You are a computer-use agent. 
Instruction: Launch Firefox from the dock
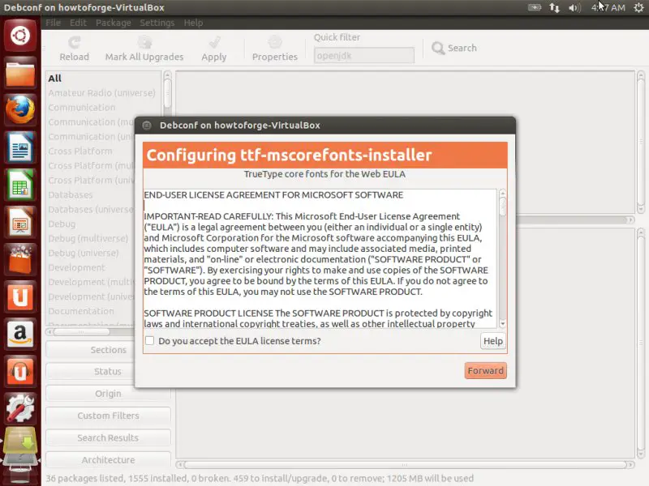[20, 110]
